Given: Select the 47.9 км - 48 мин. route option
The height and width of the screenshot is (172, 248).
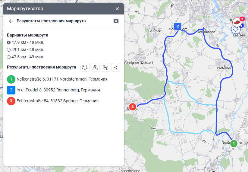Looking at the screenshot, I should [9, 42].
